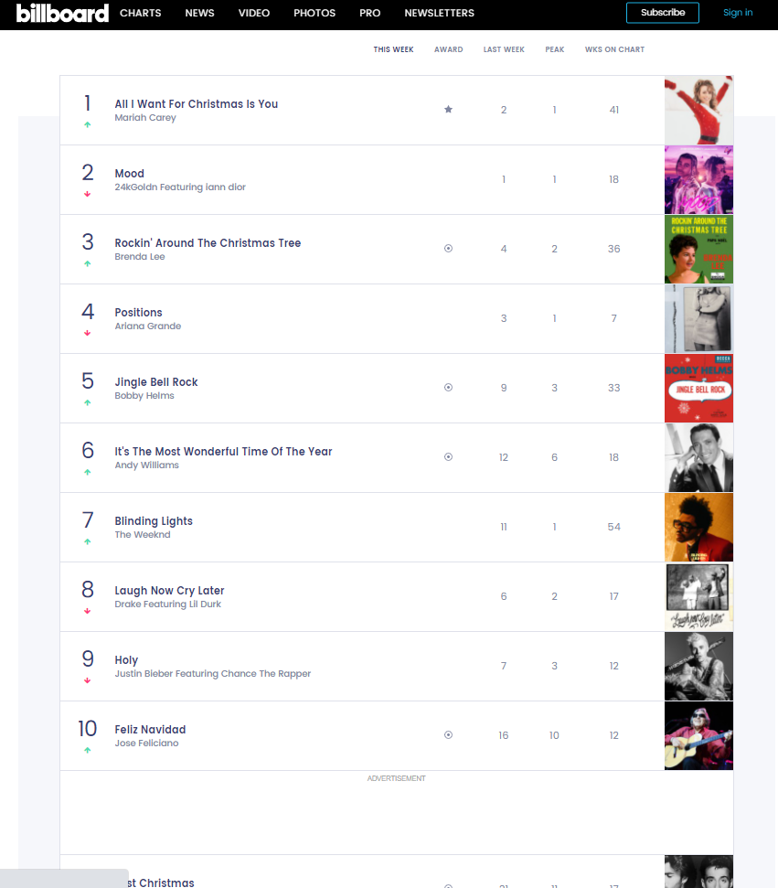
Task: Click artist name Ariana Grande
Action: [x=148, y=326]
